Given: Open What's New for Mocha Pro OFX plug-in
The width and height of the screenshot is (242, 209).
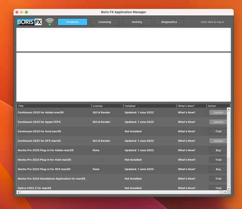Looking at the screenshot, I should click(186, 169).
